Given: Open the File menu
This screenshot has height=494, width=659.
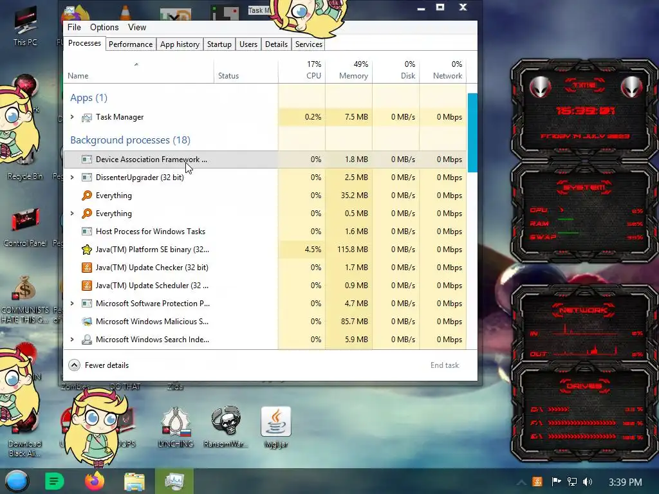Looking at the screenshot, I should coord(74,27).
